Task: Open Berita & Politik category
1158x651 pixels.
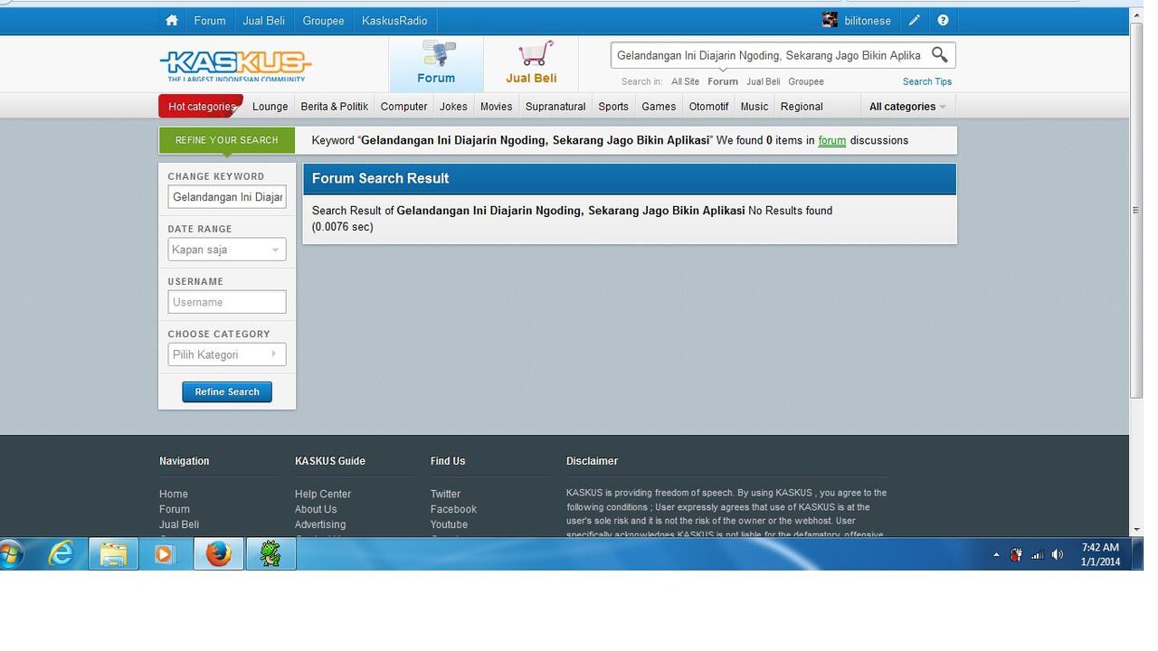Action: (x=334, y=106)
